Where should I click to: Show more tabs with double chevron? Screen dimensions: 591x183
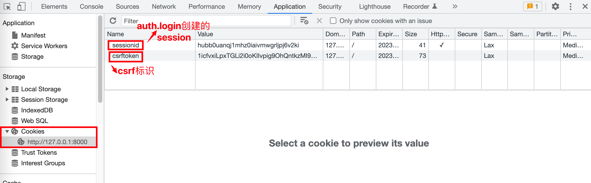[x=455, y=7]
